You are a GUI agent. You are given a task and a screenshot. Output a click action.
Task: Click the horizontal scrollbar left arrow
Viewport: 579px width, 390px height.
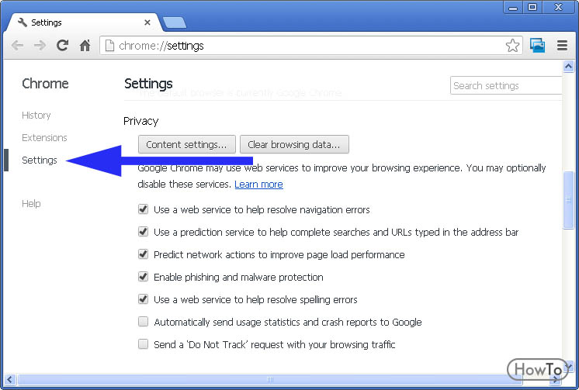coord(9,379)
